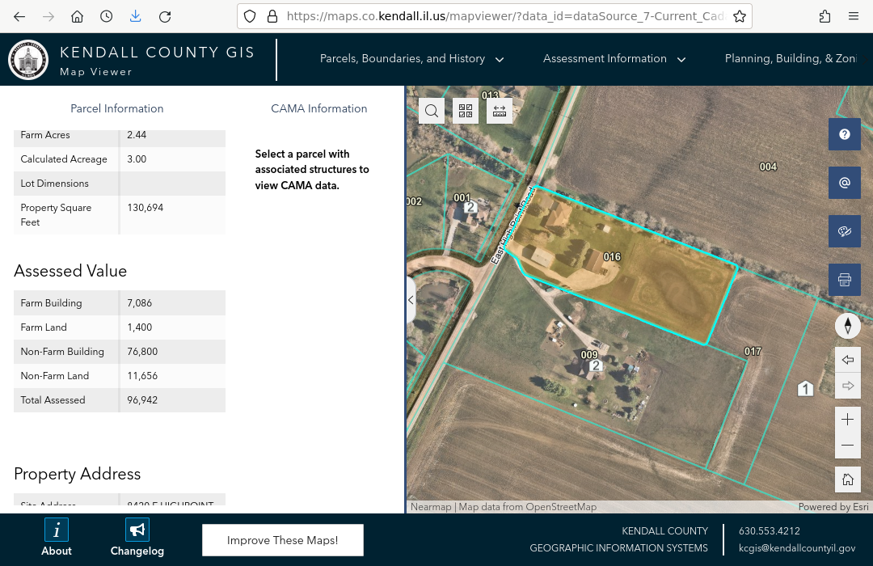Open the map search tool

432,112
